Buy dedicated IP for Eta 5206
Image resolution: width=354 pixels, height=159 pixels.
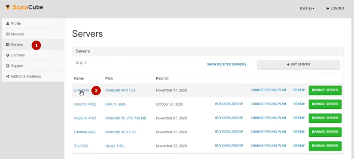(229, 146)
